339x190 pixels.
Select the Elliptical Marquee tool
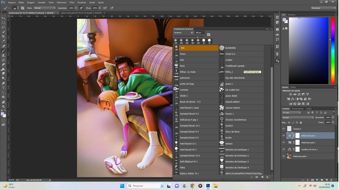3,23
